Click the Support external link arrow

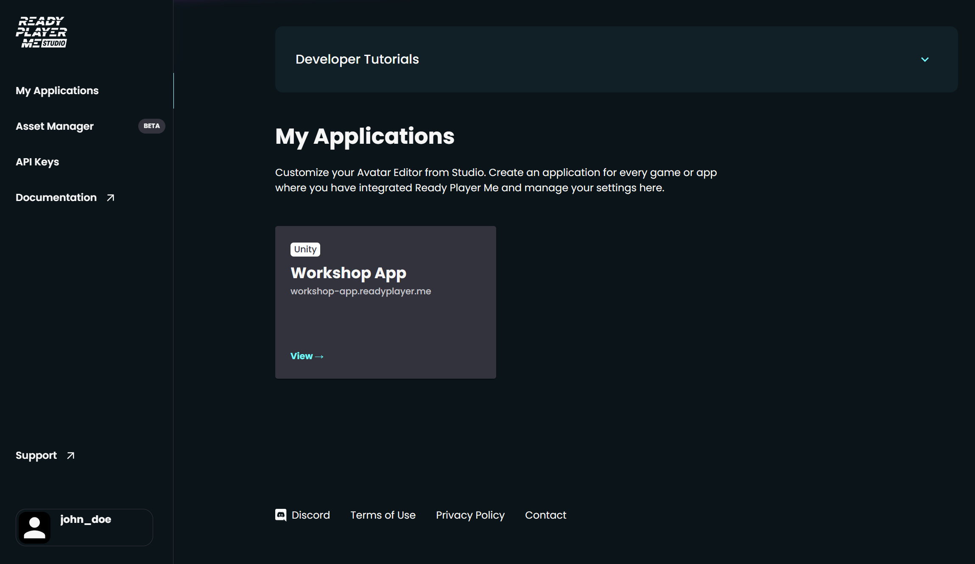[x=71, y=455]
